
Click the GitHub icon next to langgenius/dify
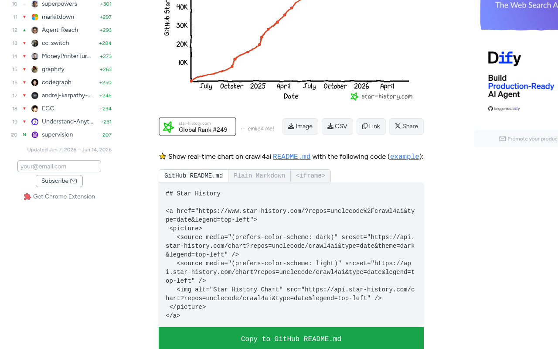[x=490, y=109]
